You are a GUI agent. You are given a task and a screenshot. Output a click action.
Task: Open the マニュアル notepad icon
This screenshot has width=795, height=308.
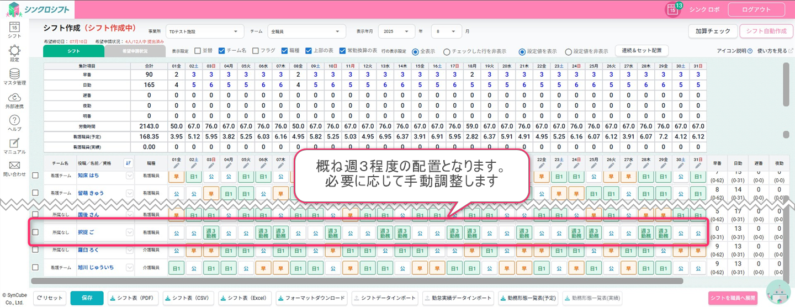15,143
